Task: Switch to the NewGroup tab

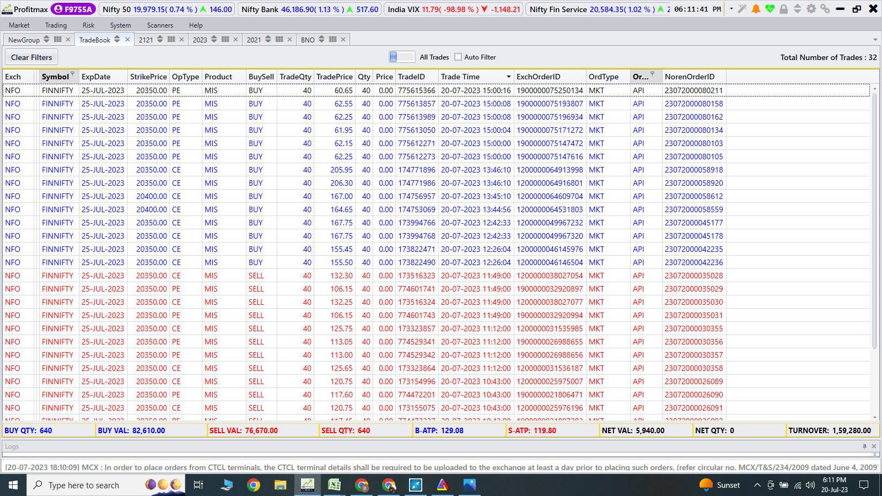Action: pyautogui.click(x=24, y=40)
